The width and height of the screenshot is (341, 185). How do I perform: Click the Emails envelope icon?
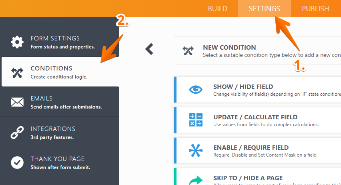click(x=17, y=103)
